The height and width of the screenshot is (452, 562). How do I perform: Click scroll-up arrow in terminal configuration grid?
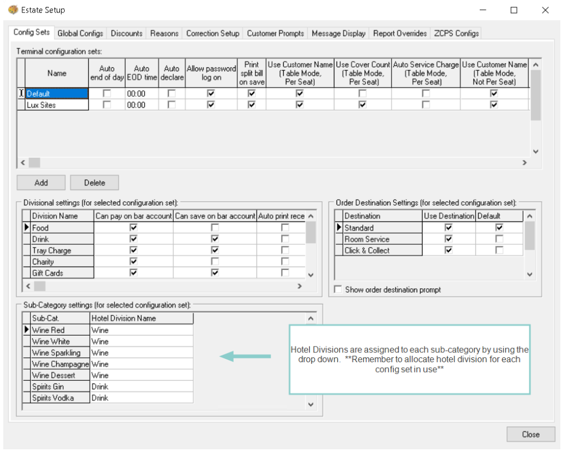click(535, 65)
